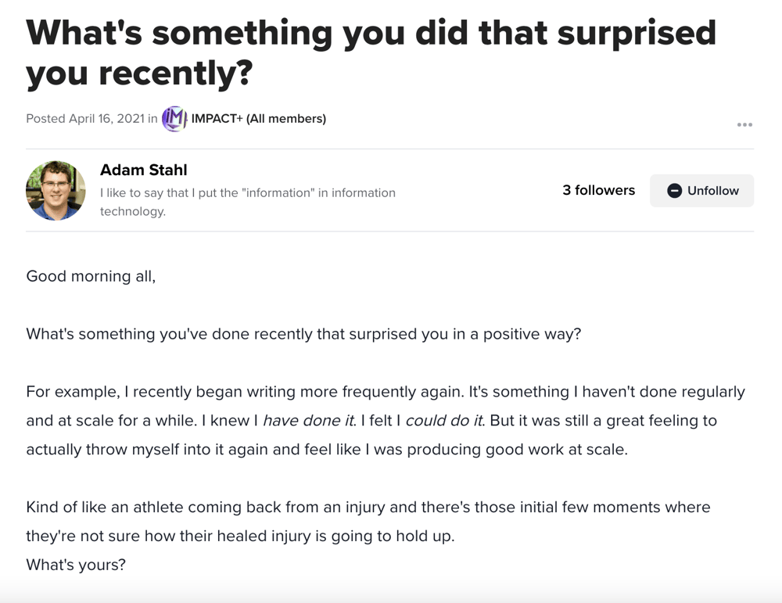Go to Adam Stahl's author name
Screen dimensions: 782x603
click(144, 170)
